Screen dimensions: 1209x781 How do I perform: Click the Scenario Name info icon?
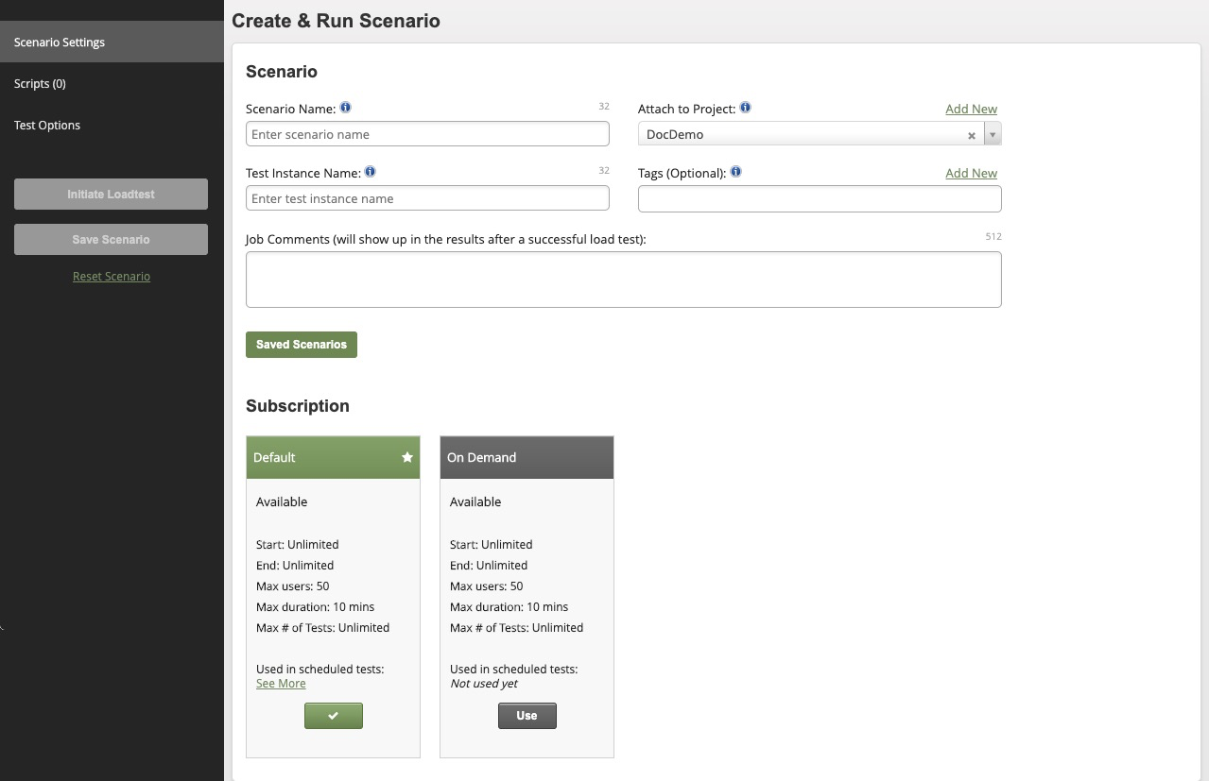click(346, 108)
